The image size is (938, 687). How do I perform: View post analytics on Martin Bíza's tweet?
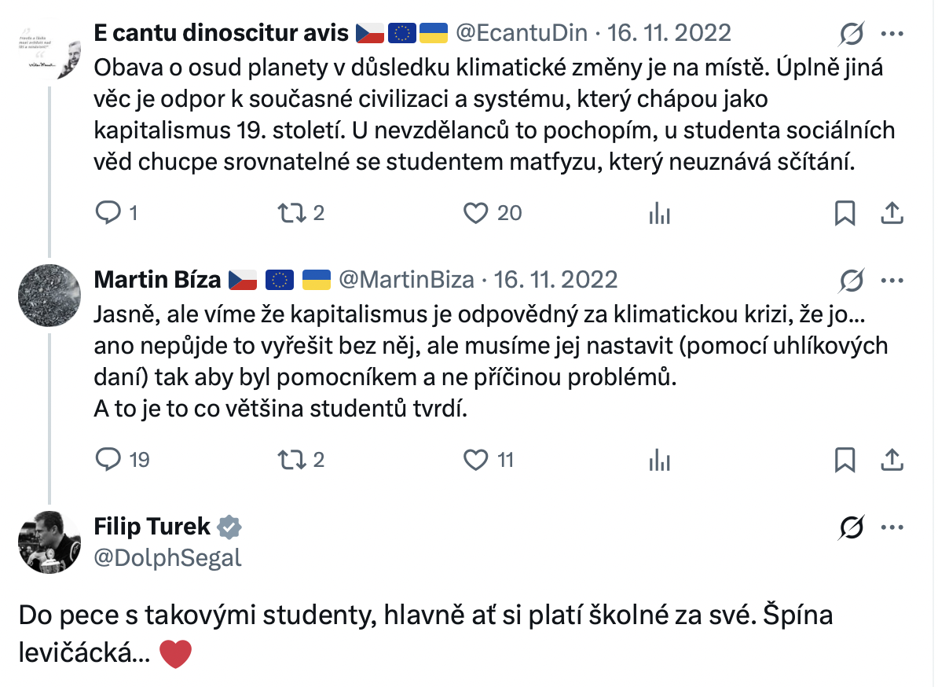coord(660,459)
